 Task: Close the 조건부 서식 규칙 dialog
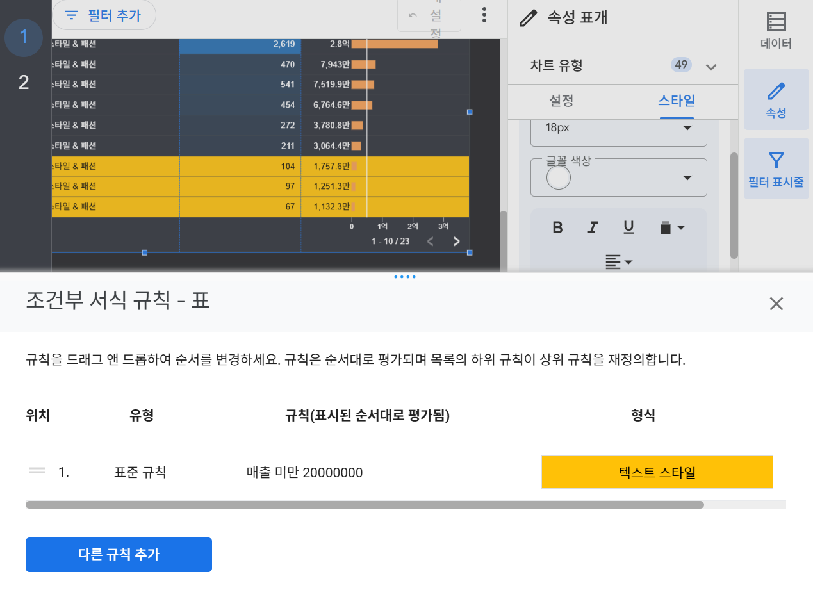point(776,303)
